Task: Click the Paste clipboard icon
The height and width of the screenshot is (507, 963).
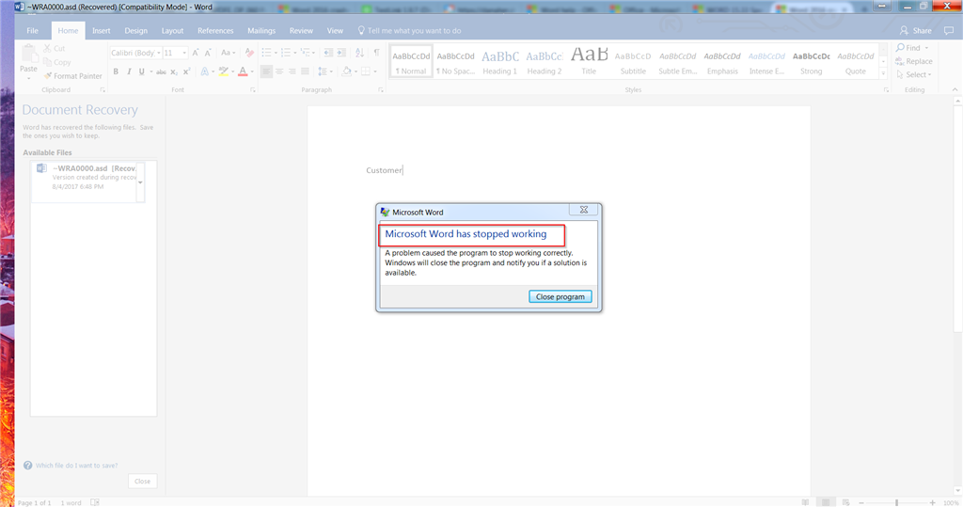Action: [x=28, y=54]
